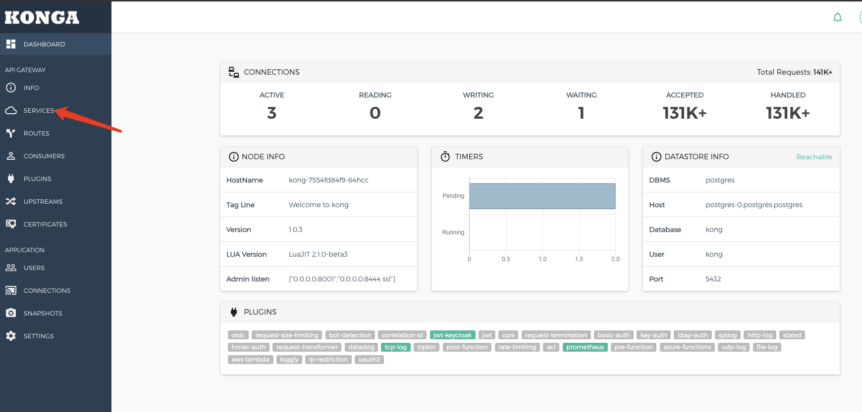Select the jwt-keycloak plugin tag
The width and height of the screenshot is (862, 412).
(x=452, y=335)
